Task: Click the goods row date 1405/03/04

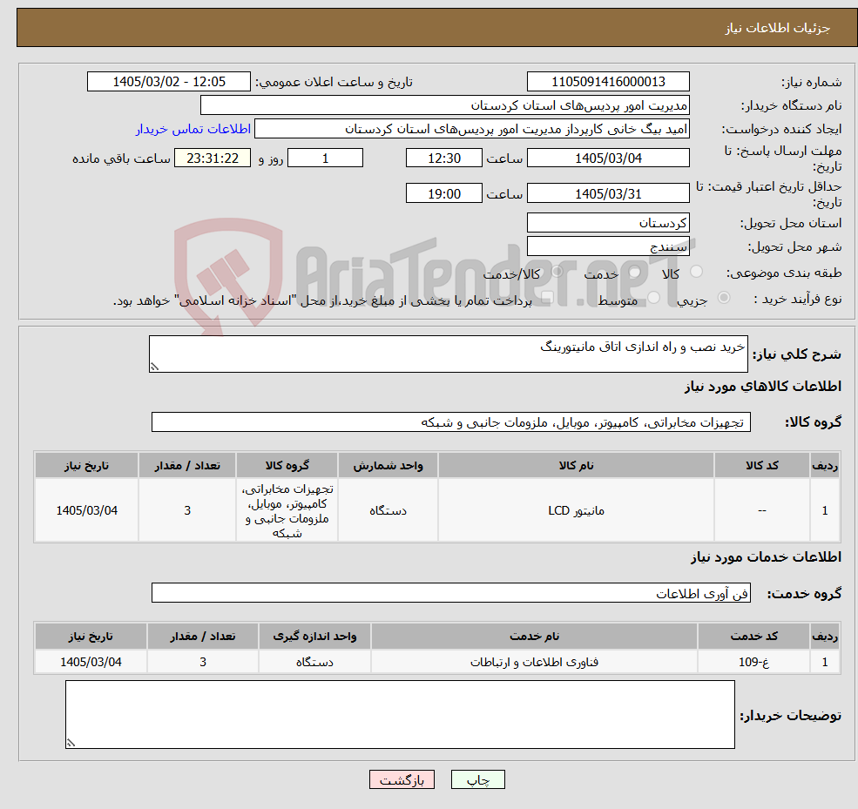Action: click(86, 510)
